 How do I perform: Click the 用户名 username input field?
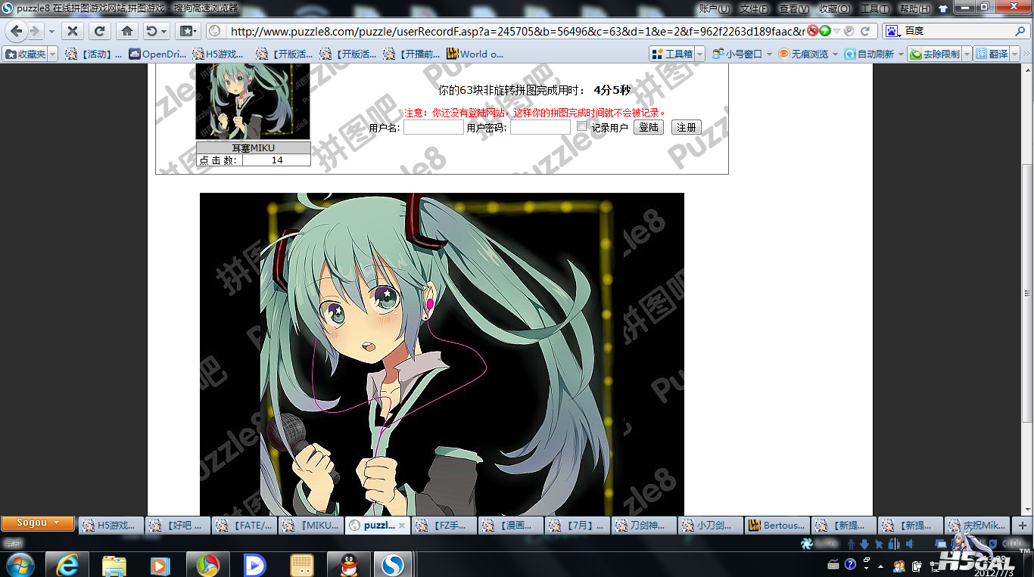433,128
